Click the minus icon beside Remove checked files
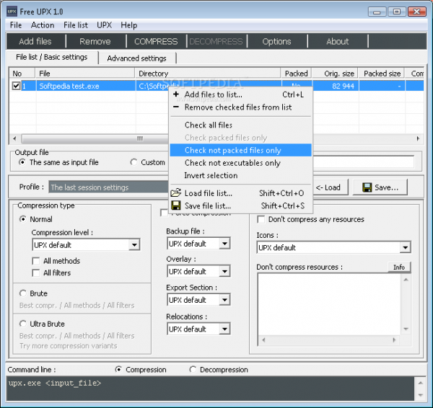The width and height of the screenshot is (433, 408). pyautogui.click(x=176, y=107)
